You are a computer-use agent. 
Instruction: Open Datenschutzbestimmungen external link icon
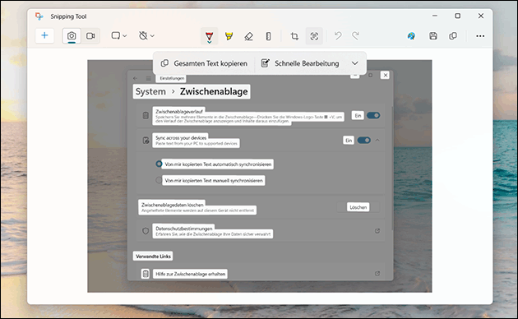(377, 231)
